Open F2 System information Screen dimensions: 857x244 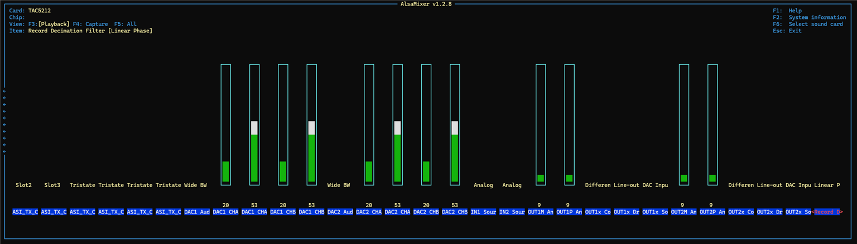tap(809, 17)
